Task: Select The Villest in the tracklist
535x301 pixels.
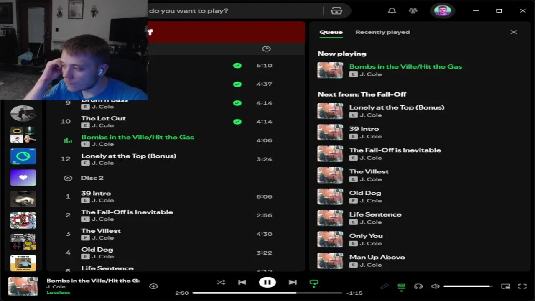Action: click(x=101, y=231)
